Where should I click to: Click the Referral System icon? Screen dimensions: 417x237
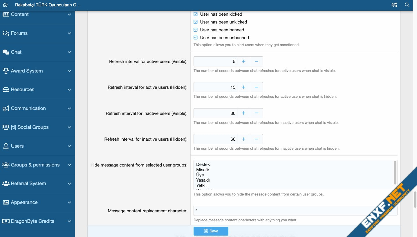(6, 183)
